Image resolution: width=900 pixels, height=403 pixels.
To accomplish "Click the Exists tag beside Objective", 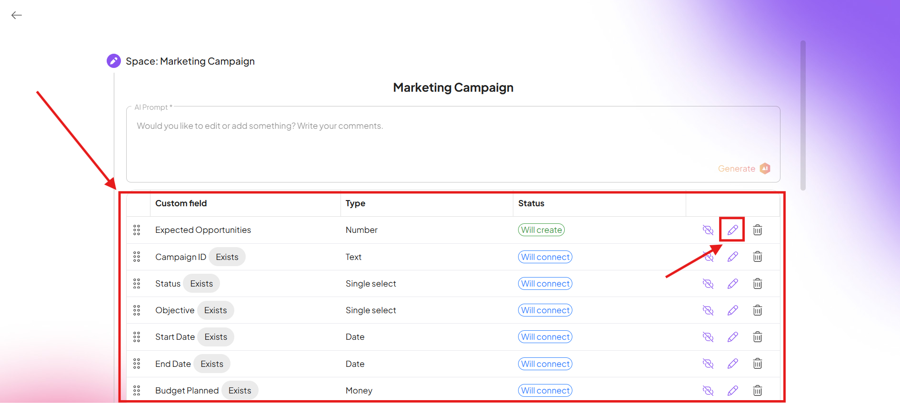I will 215,310.
